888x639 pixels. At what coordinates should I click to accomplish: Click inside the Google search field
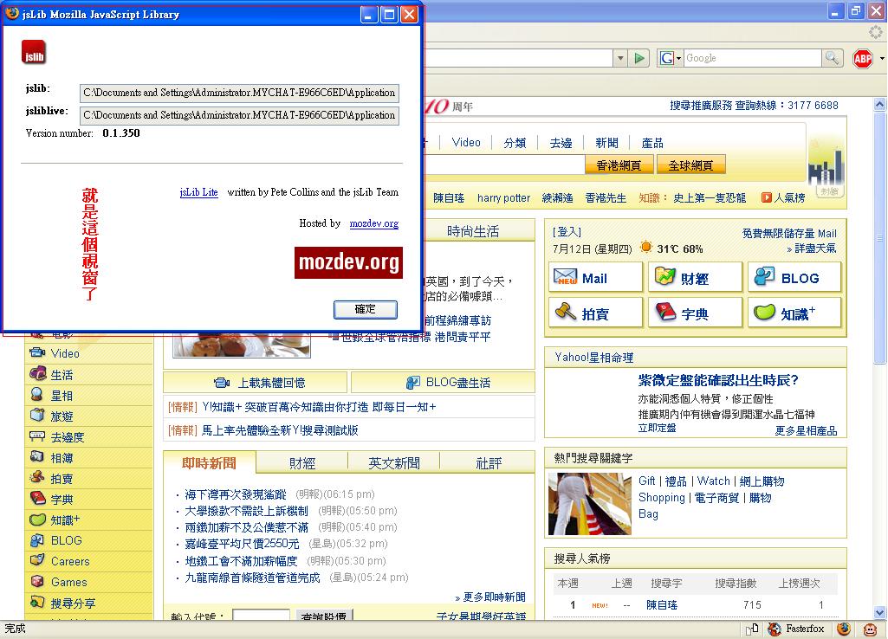(750, 58)
